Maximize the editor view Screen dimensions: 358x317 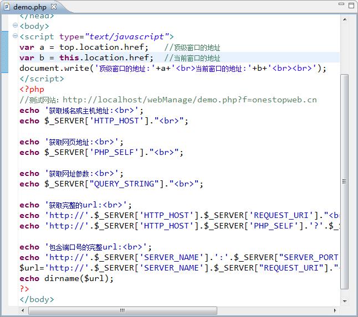[351, 5]
